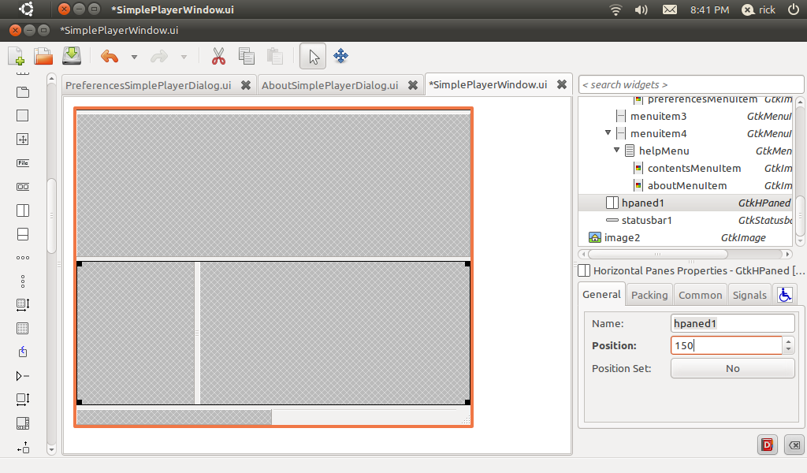Viewport: 807px width, 473px height.
Task: Click the New file toolbar icon
Action: [x=16, y=56]
